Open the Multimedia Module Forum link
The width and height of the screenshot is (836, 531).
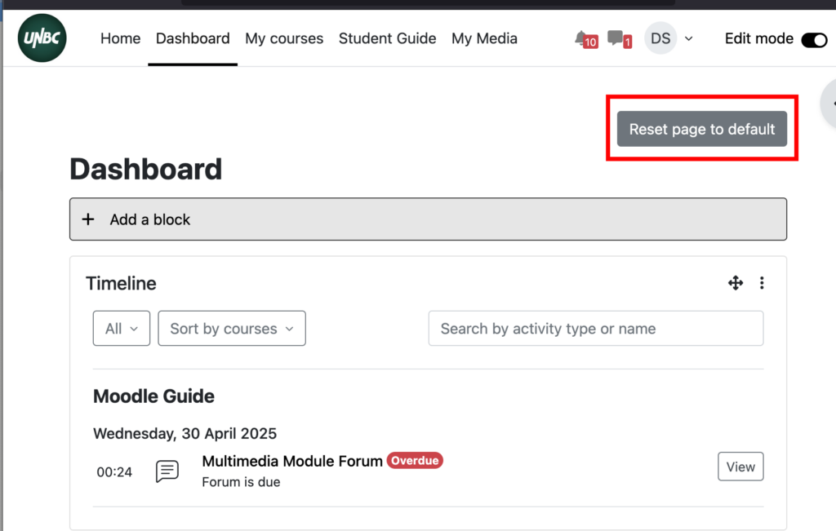(291, 460)
